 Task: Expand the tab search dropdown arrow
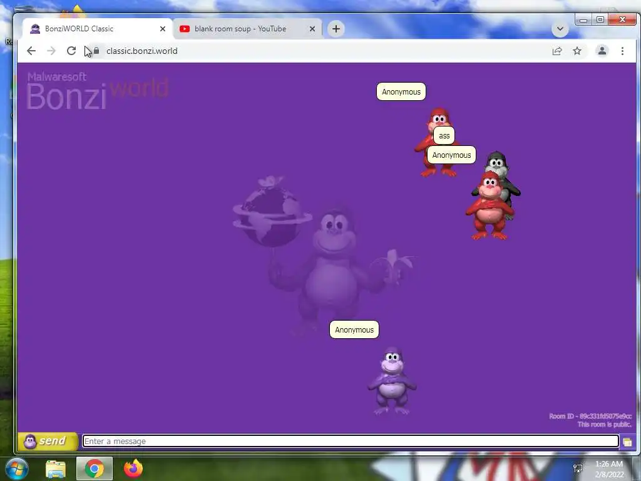(560, 29)
